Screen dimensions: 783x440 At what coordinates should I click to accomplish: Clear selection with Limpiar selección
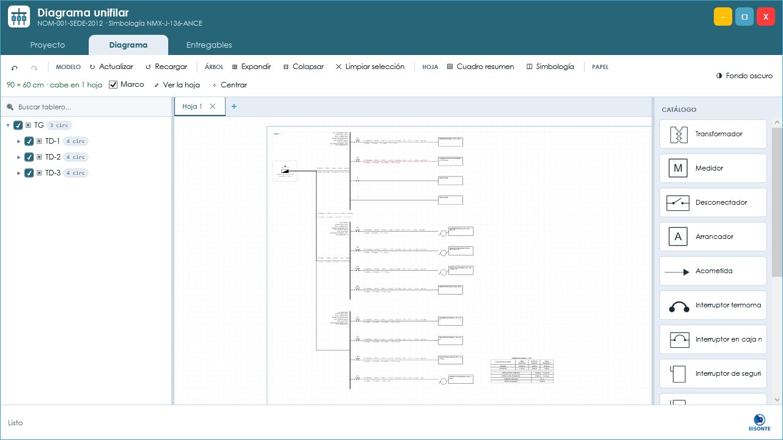(370, 67)
